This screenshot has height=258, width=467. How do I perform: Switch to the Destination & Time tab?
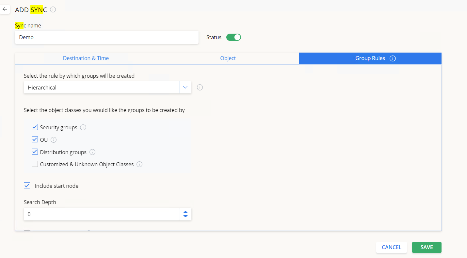click(86, 58)
